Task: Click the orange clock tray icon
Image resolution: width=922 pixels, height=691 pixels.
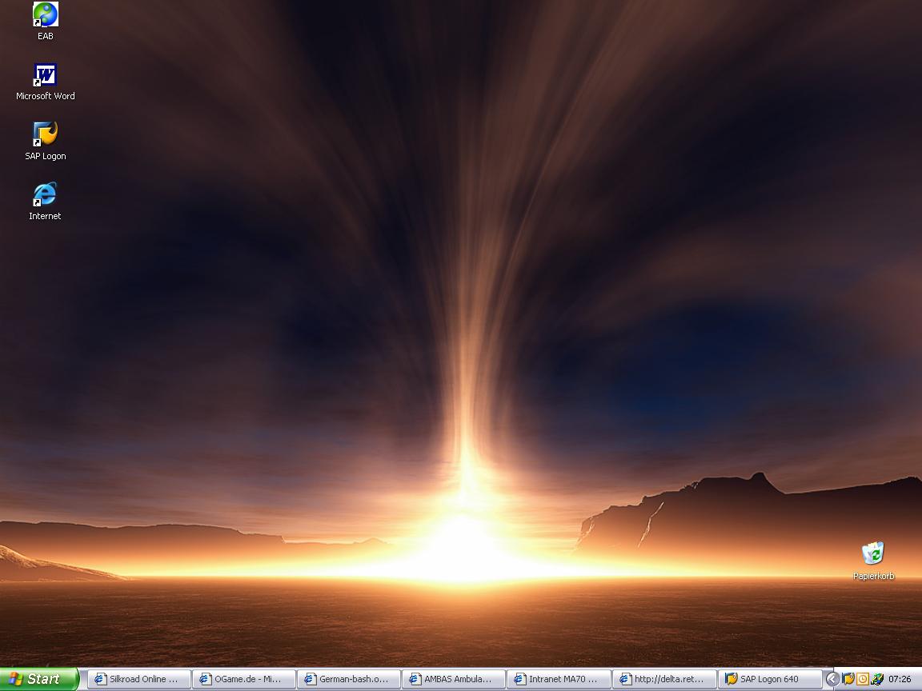Action: (x=863, y=679)
